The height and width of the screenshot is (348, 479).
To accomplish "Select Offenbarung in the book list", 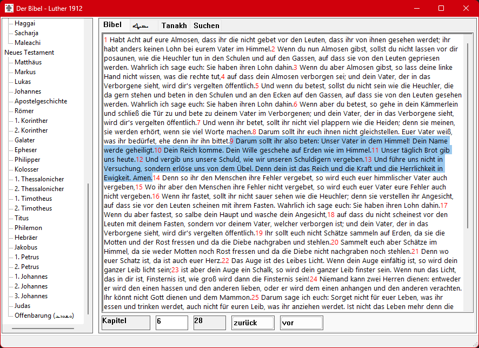I will point(44,316).
